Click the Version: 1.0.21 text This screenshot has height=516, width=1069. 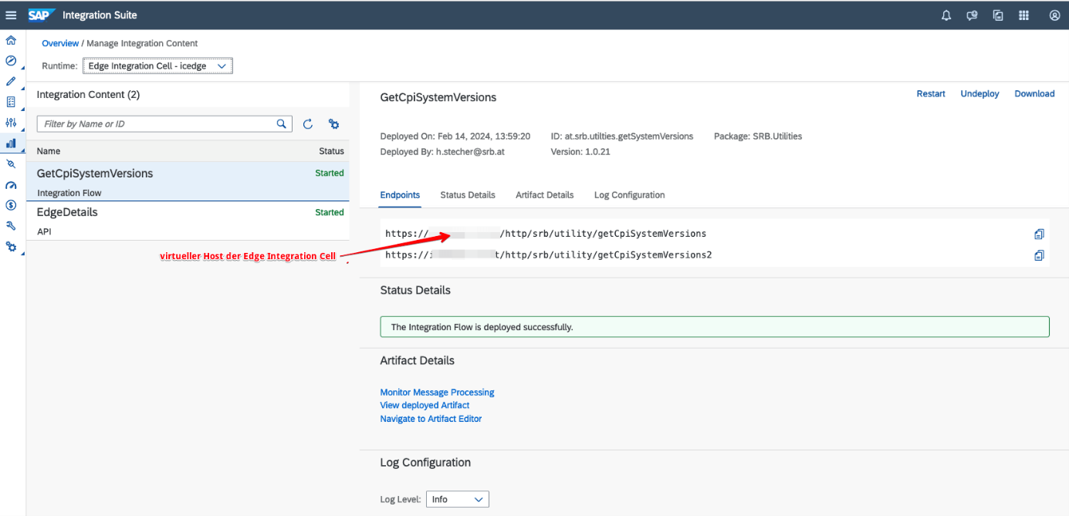click(580, 152)
